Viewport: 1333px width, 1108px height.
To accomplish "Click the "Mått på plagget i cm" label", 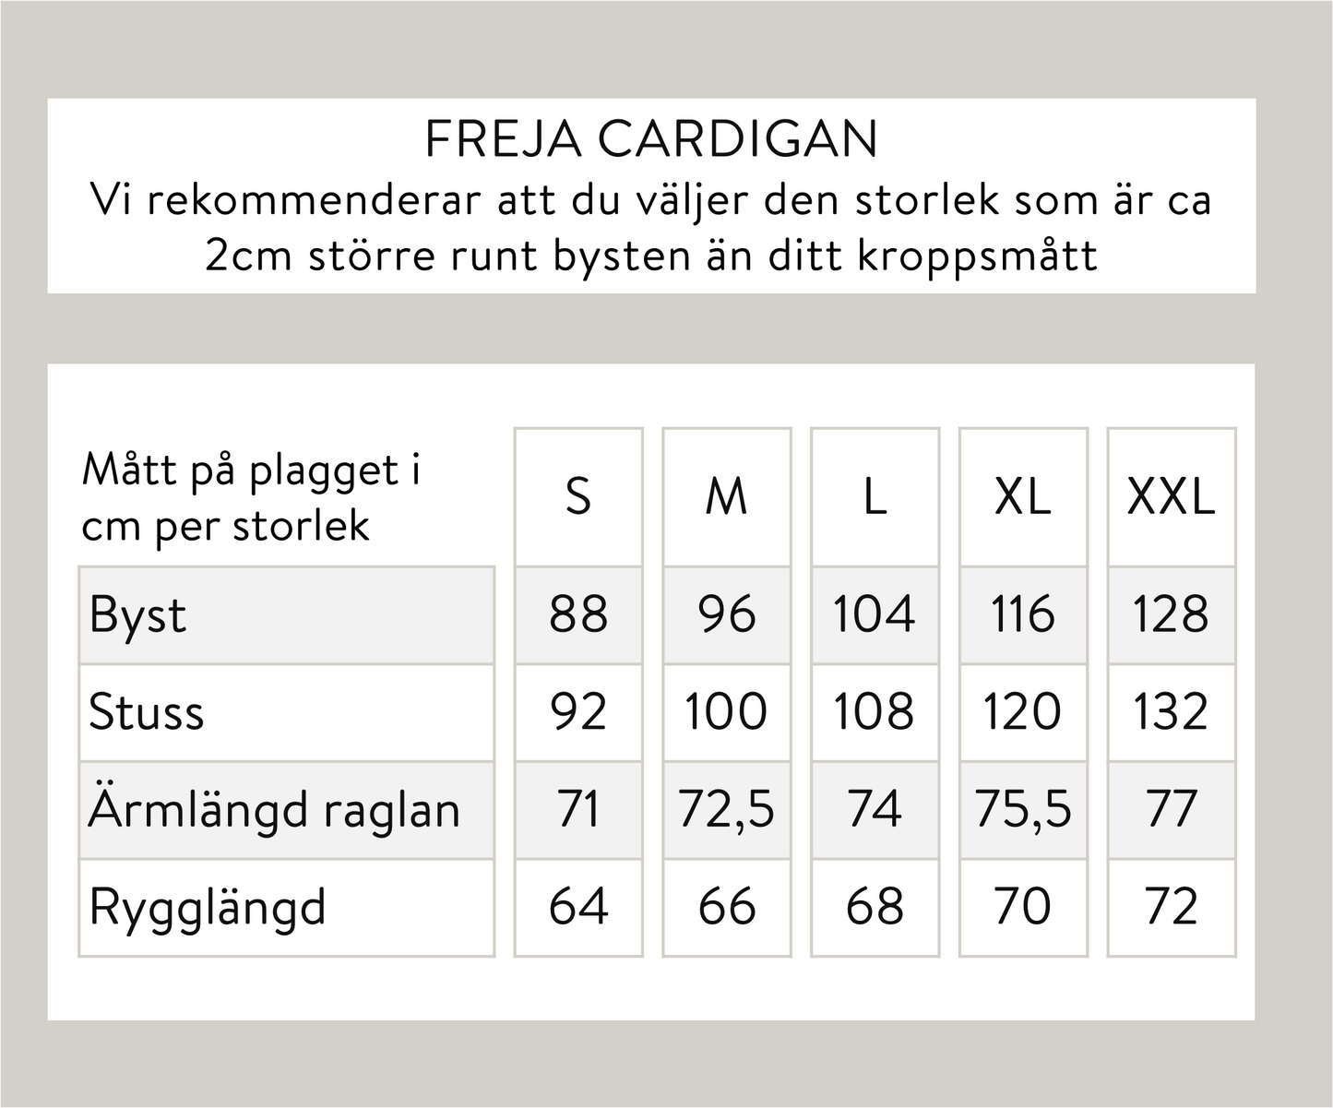I will click(251, 498).
